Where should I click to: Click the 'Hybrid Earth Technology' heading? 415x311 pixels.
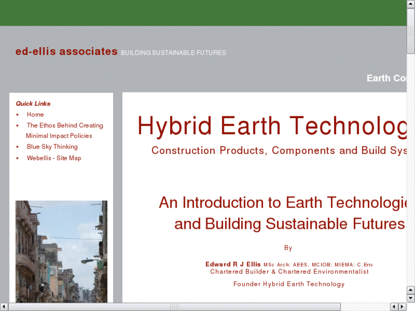tap(272, 126)
